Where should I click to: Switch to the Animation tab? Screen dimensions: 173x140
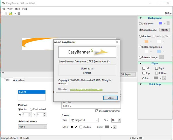tap(19, 80)
